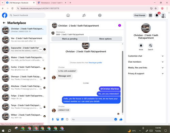Open Chrome three-dot menu
The image size is (170, 133).
tap(167, 9)
